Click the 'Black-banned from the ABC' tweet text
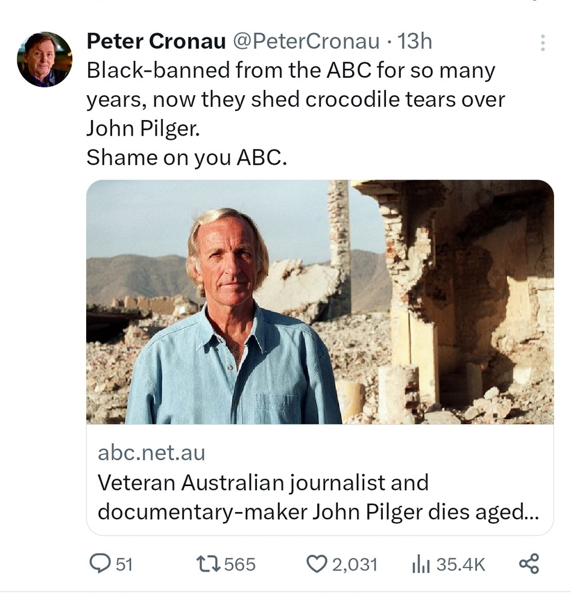 291,71
